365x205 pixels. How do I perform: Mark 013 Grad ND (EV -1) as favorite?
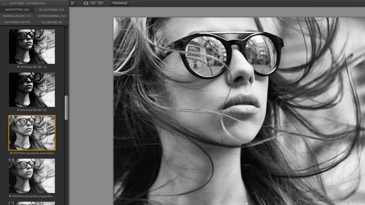[x=18, y=67]
